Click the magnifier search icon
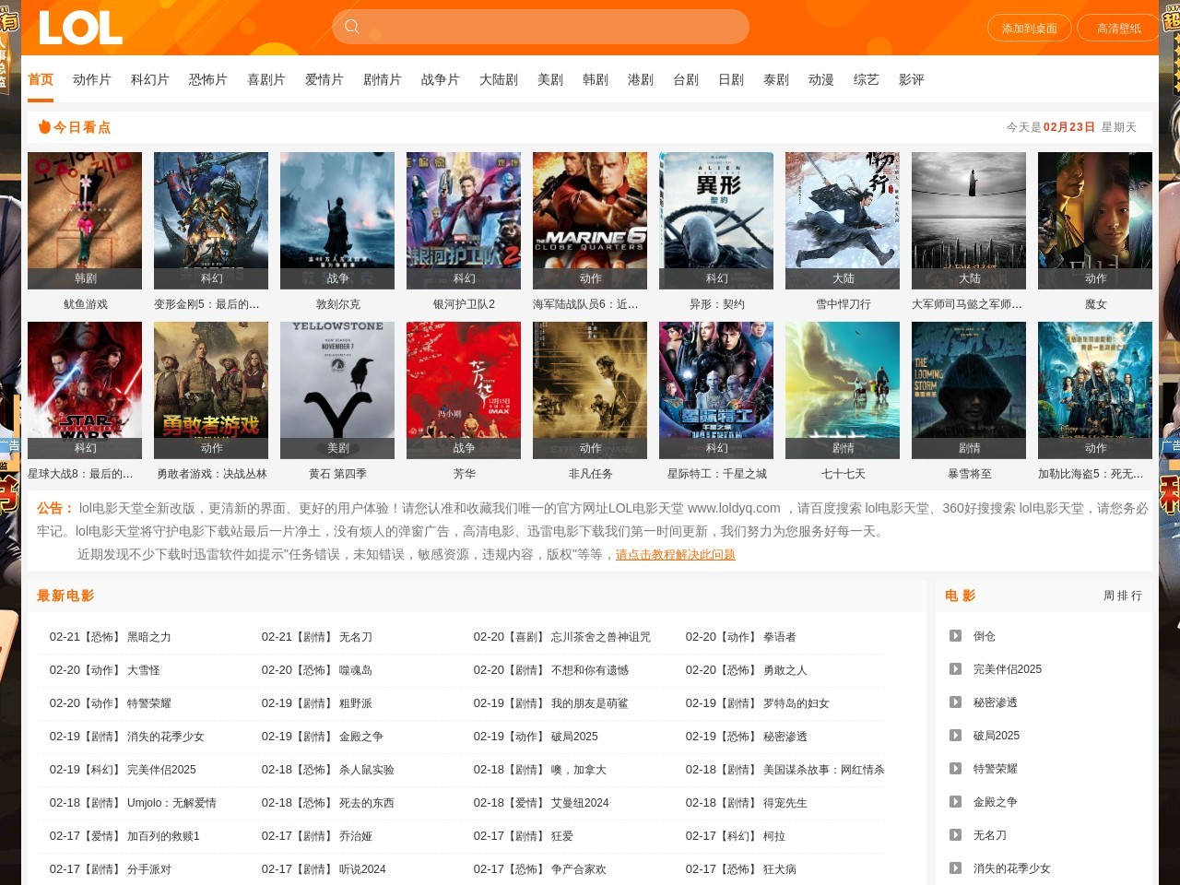Image resolution: width=1180 pixels, height=885 pixels. coord(352,27)
